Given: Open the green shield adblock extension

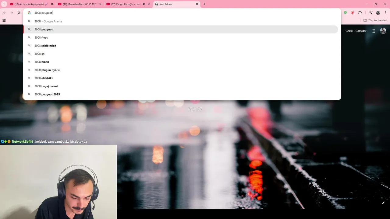Looking at the screenshot, I should tap(345, 13).
